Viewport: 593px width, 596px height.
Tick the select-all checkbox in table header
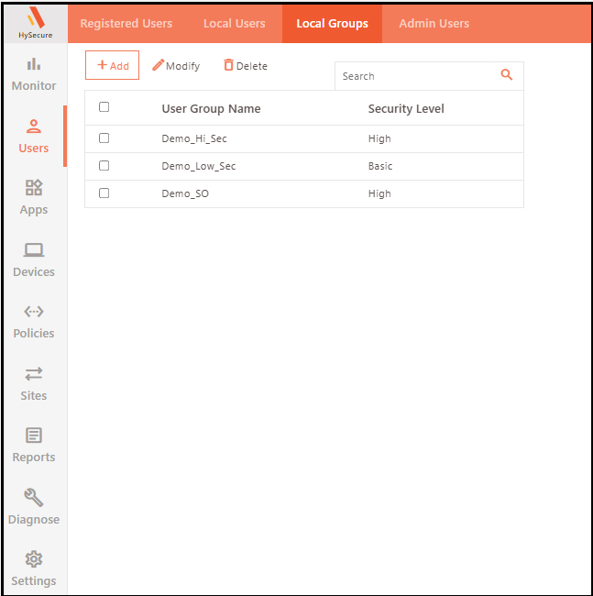point(104,107)
